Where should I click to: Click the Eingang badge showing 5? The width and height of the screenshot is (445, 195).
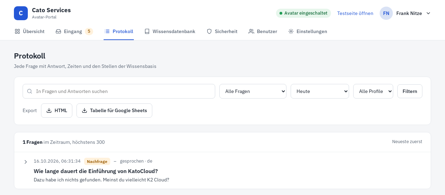(89, 31)
